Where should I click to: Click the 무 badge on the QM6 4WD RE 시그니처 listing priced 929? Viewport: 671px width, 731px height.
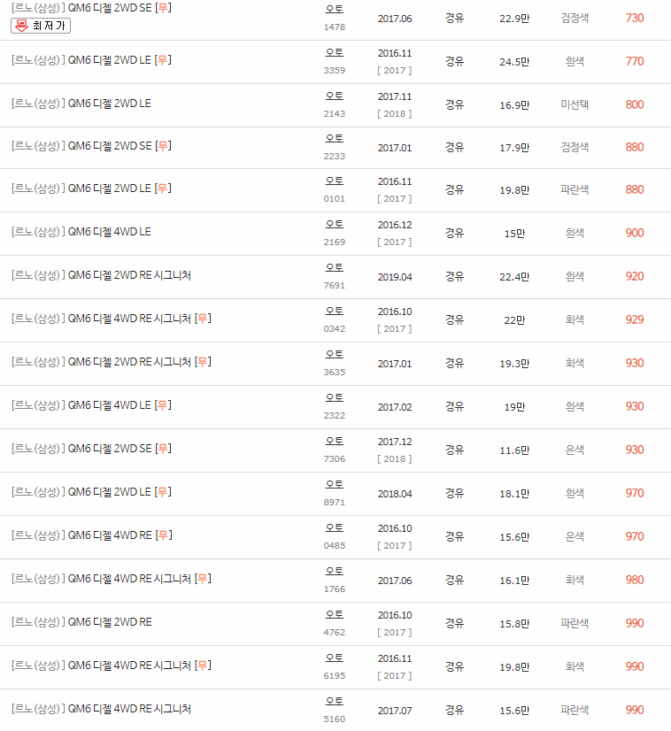coord(203,318)
